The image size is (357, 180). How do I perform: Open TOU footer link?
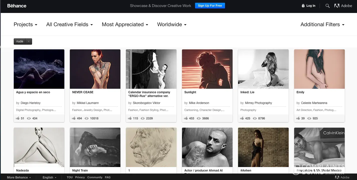[x=70, y=178]
